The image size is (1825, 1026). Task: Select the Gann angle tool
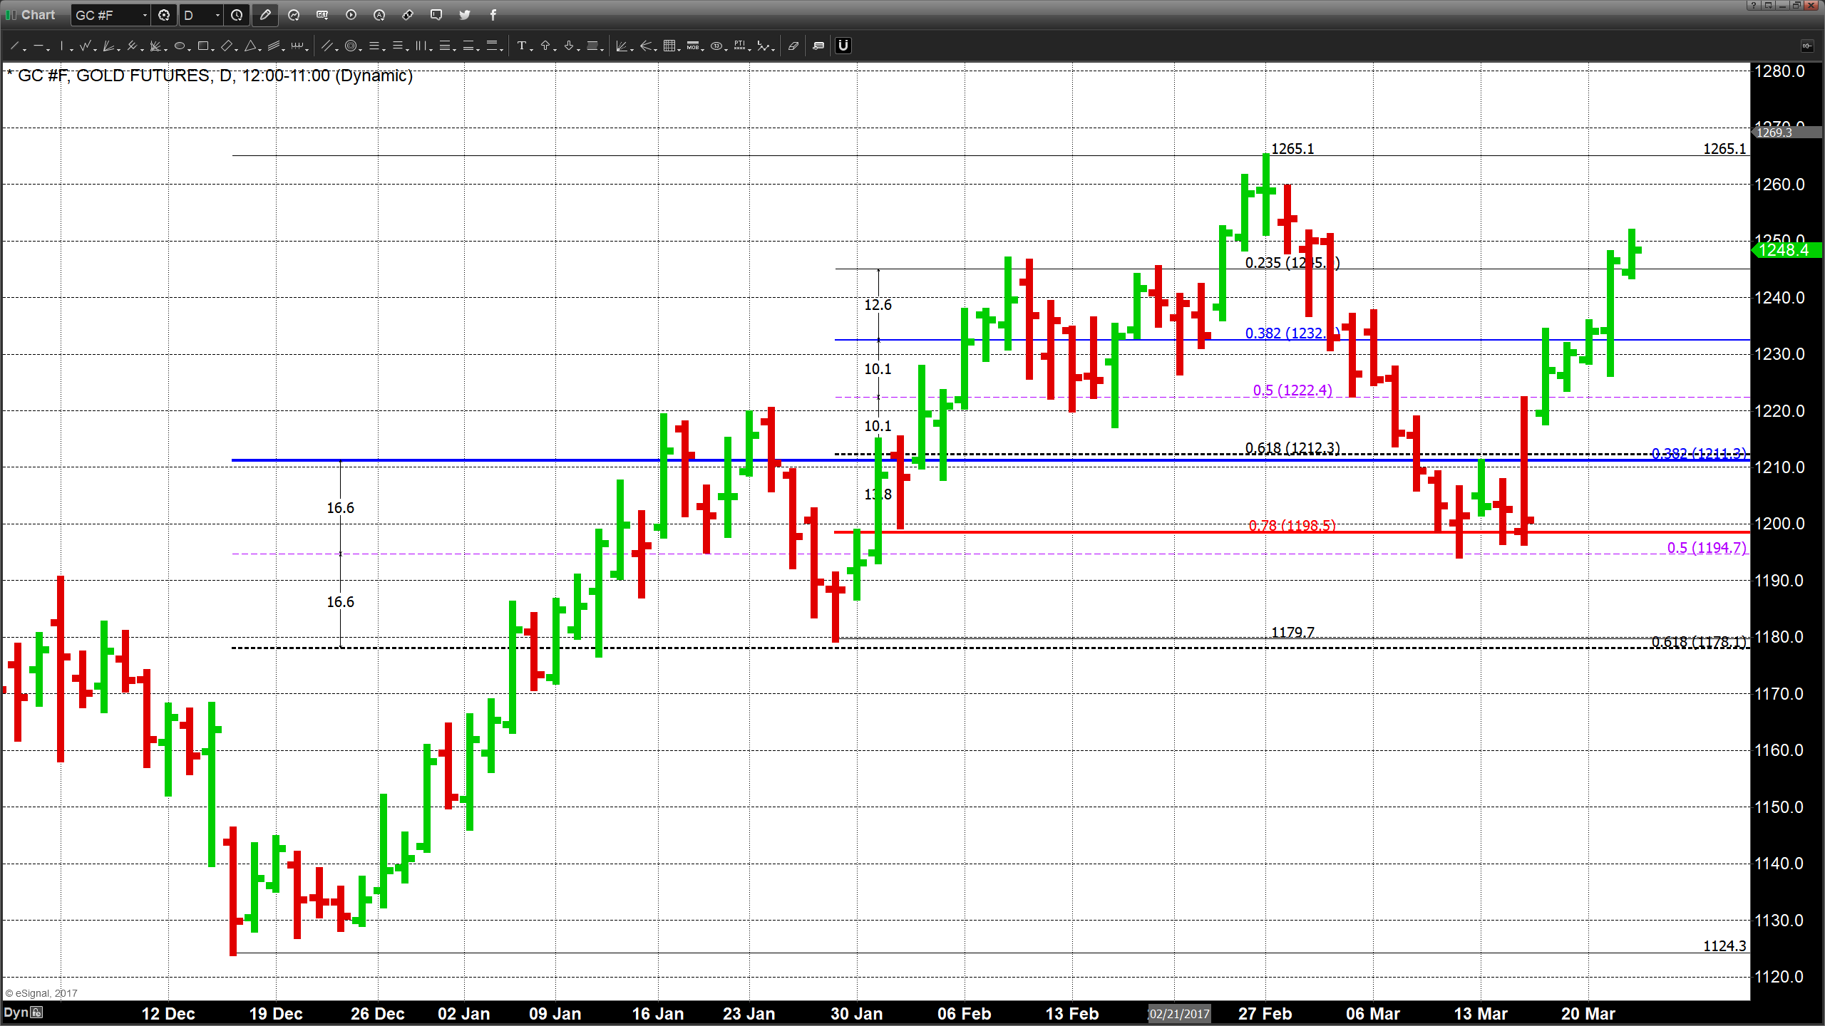[622, 46]
